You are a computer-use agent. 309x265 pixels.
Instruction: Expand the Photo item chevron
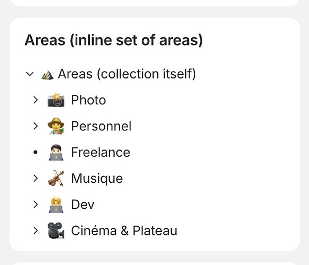pos(35,100)
